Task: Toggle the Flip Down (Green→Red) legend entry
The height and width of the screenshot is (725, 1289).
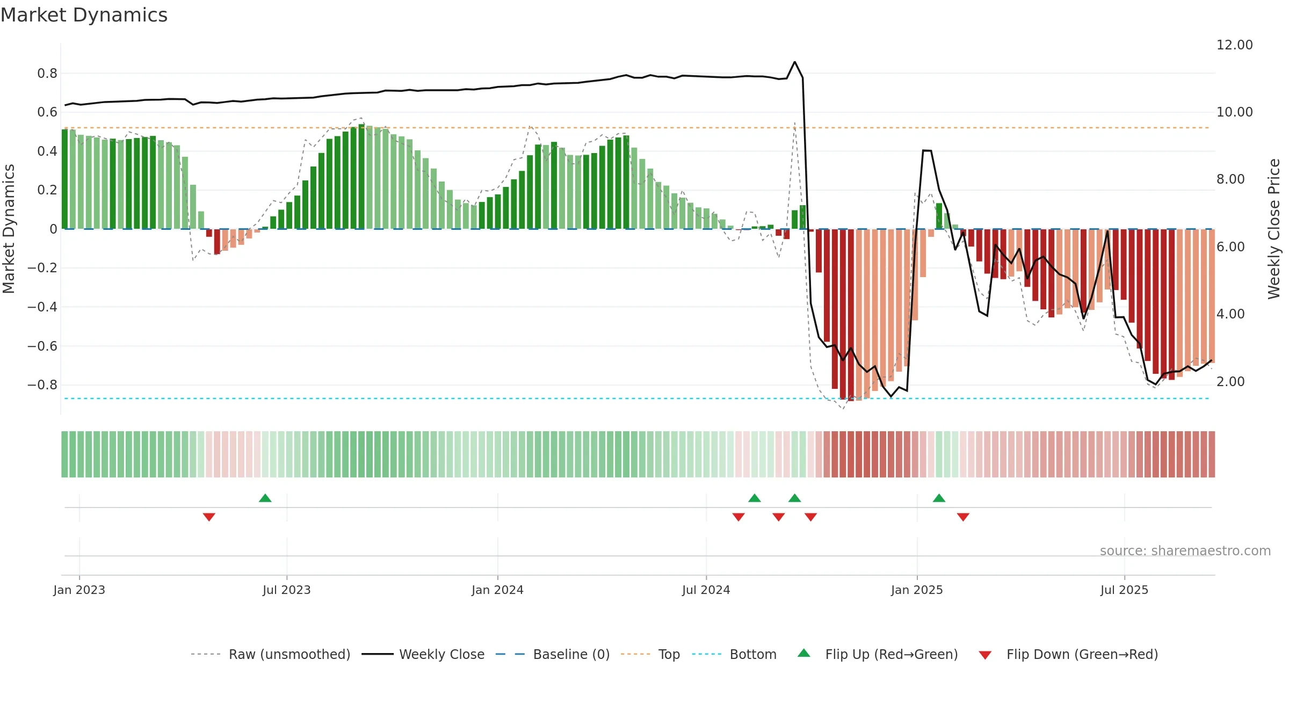Action: 1068,654
